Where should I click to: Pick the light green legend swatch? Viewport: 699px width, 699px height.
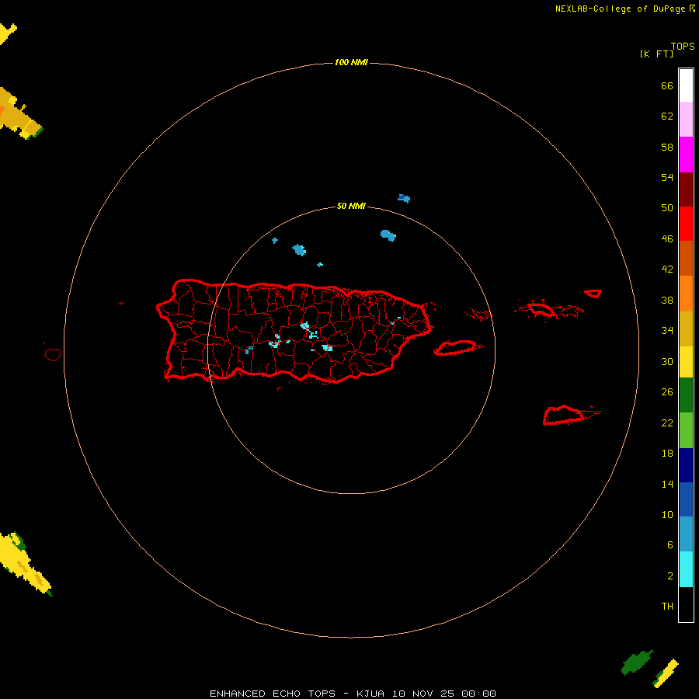tap(686, 430)
